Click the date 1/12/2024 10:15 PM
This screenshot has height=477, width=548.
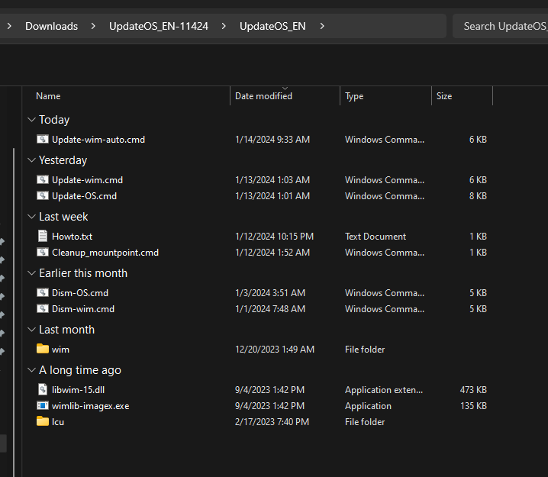[x=274, y=237]
